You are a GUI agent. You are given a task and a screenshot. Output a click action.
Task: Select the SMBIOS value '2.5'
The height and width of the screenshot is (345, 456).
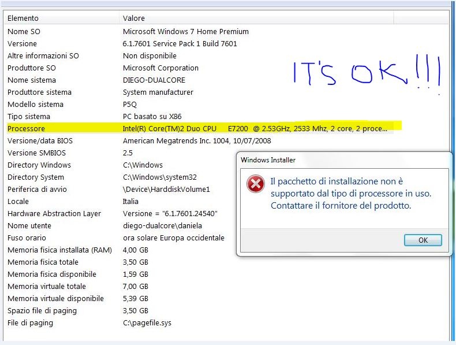128,153
